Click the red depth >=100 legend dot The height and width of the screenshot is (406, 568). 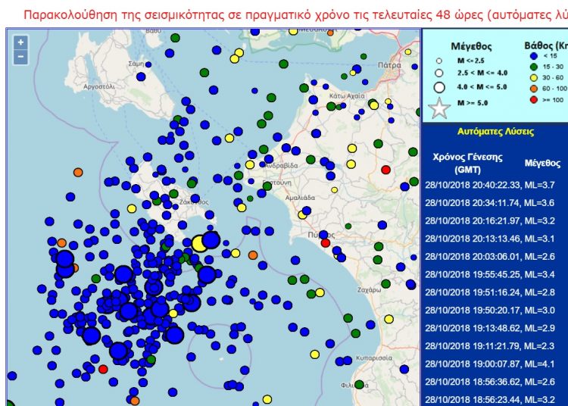[534, 99]
